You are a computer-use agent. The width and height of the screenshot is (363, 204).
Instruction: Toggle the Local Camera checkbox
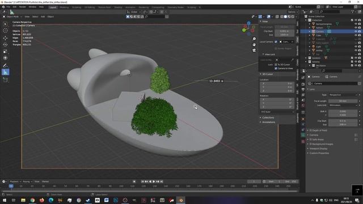pos(276,42)
